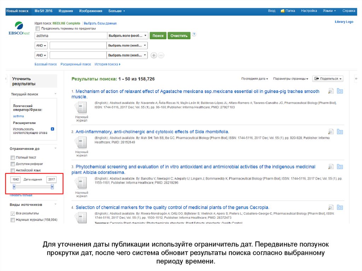Open 'Настройка' in the top bar
362x271 pixels.
click(309, 11)
